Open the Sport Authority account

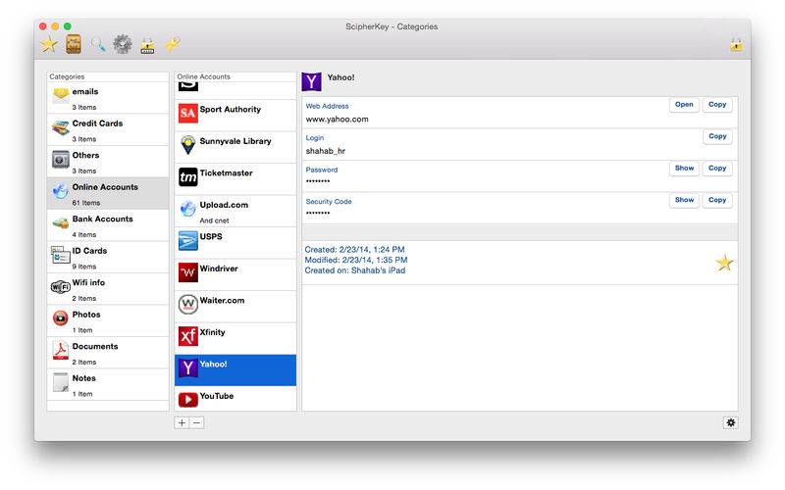(235, 116)
